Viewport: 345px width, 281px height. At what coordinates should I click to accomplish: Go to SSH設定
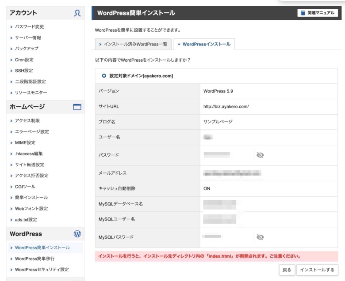(x=24, y=71)
